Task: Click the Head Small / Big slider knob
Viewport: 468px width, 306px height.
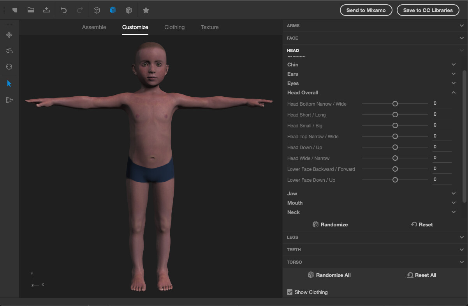Action: point(395,125)
